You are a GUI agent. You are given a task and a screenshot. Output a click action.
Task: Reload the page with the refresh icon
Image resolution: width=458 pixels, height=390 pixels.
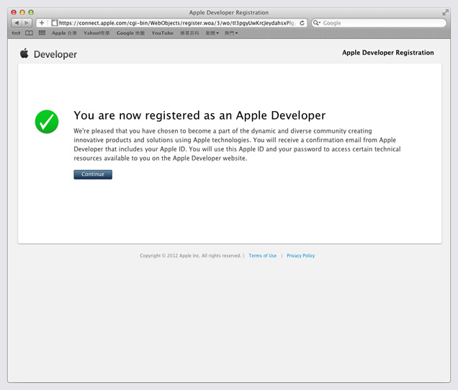(x=302, y=23)
